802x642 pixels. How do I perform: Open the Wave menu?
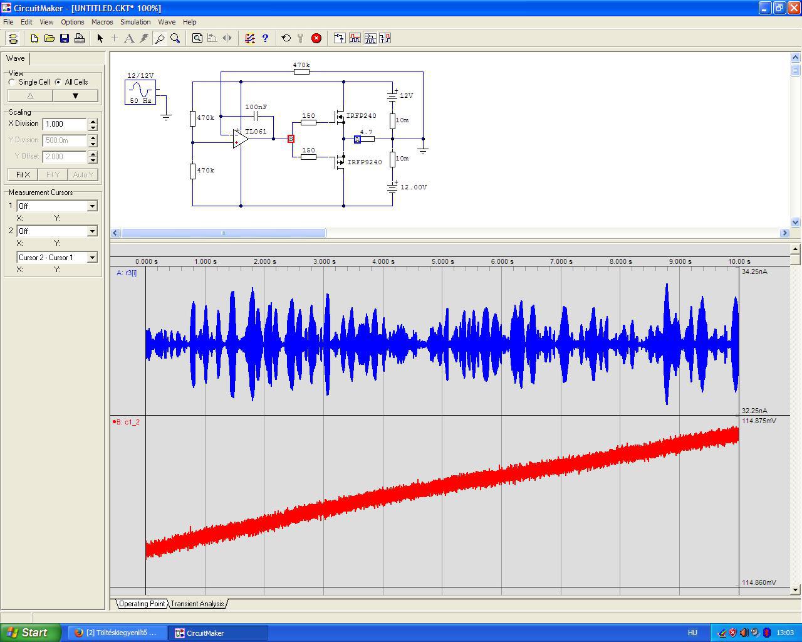click(167, 22)
